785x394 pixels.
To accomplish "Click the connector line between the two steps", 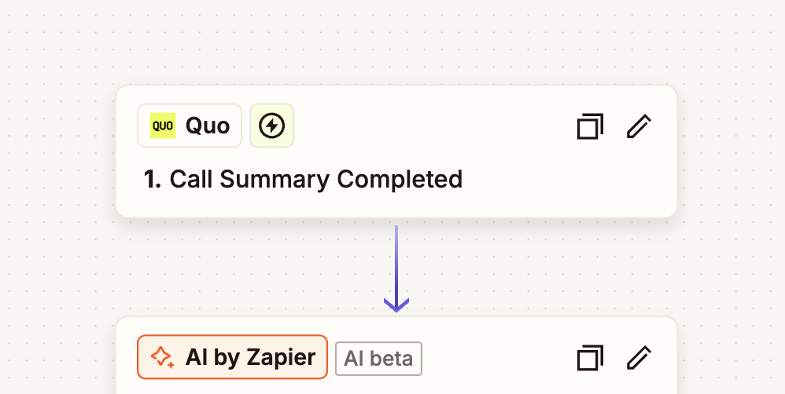I will click(396, 259).
